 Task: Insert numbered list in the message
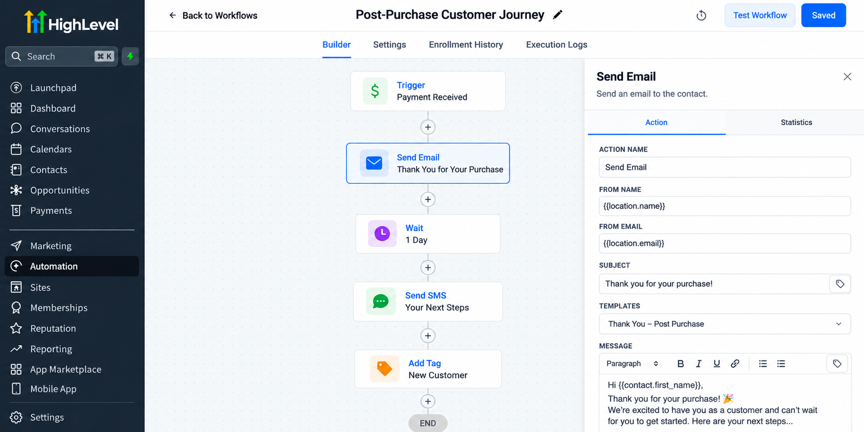tap(781, 364)
